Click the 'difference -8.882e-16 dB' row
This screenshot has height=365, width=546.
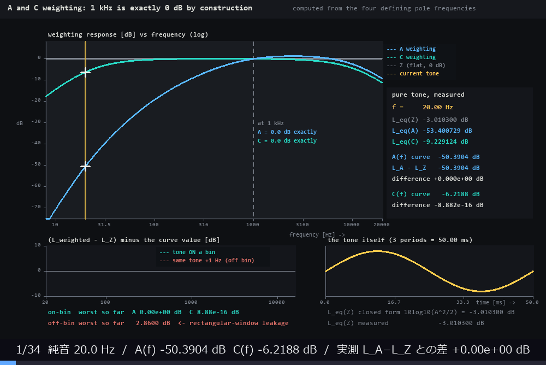tap(437, 205)
